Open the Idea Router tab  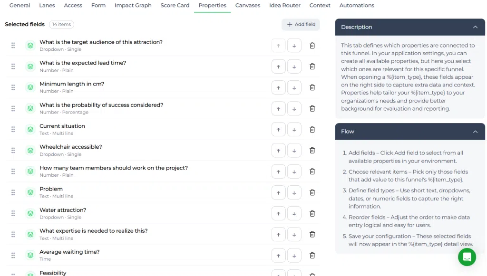tap(284, 6)
